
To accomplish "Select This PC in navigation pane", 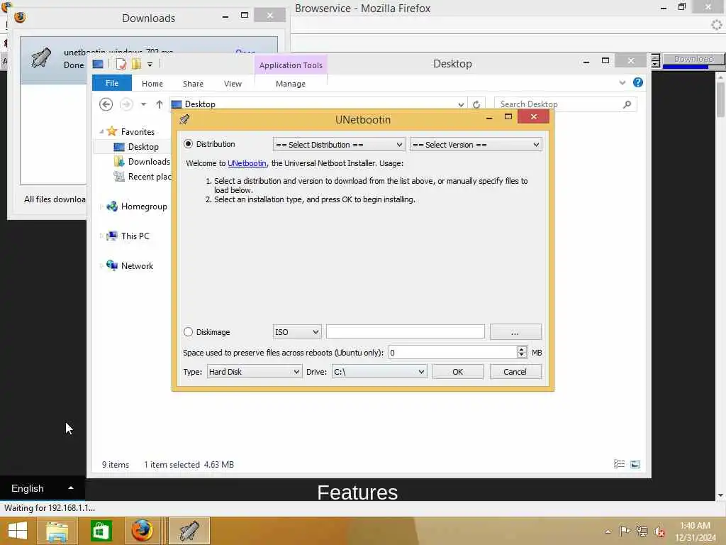I will [x=135, y=236].
